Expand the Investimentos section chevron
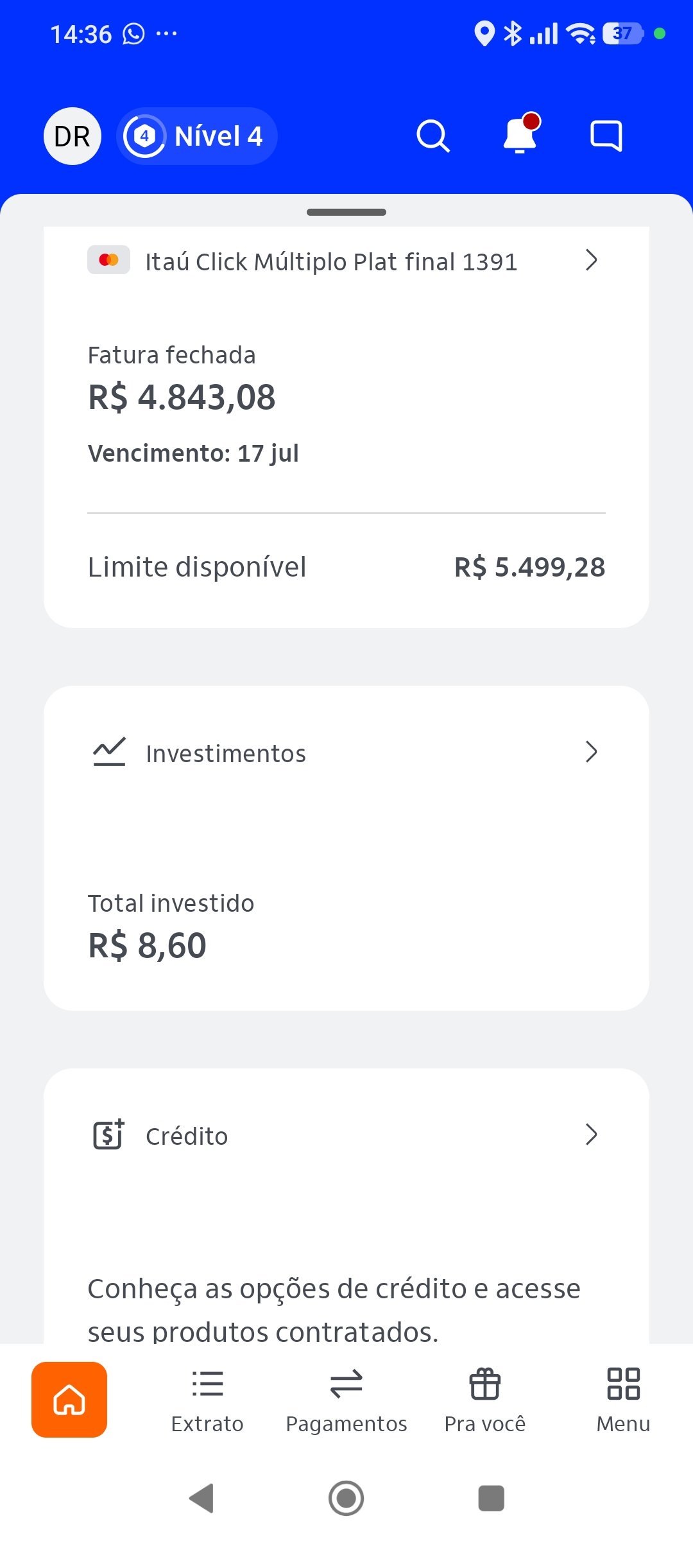This screenshot has height=1541, width=693. (x=592, y=751)
